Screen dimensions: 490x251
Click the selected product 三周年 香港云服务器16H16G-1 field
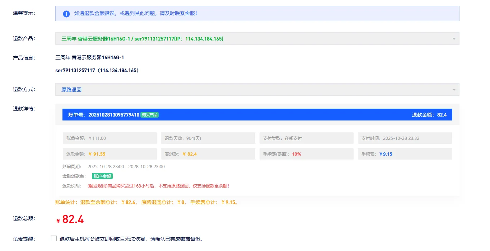(257, 39)
